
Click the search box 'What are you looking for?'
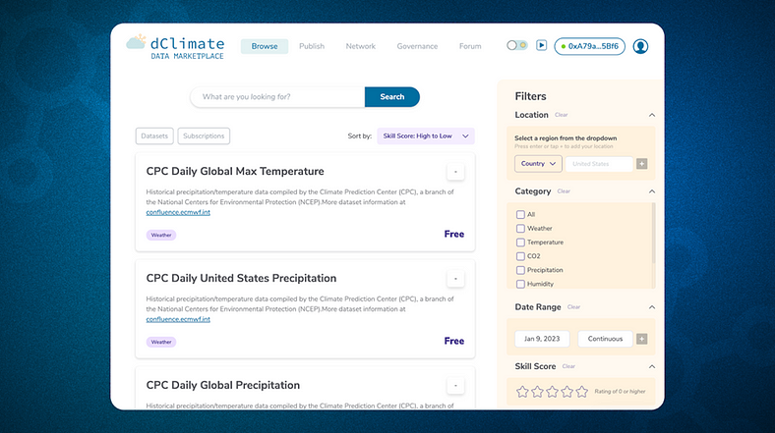[277, 97]
